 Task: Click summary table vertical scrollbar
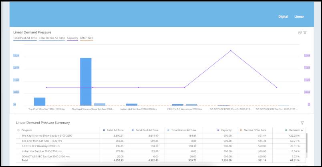click(x=307, y=143)
